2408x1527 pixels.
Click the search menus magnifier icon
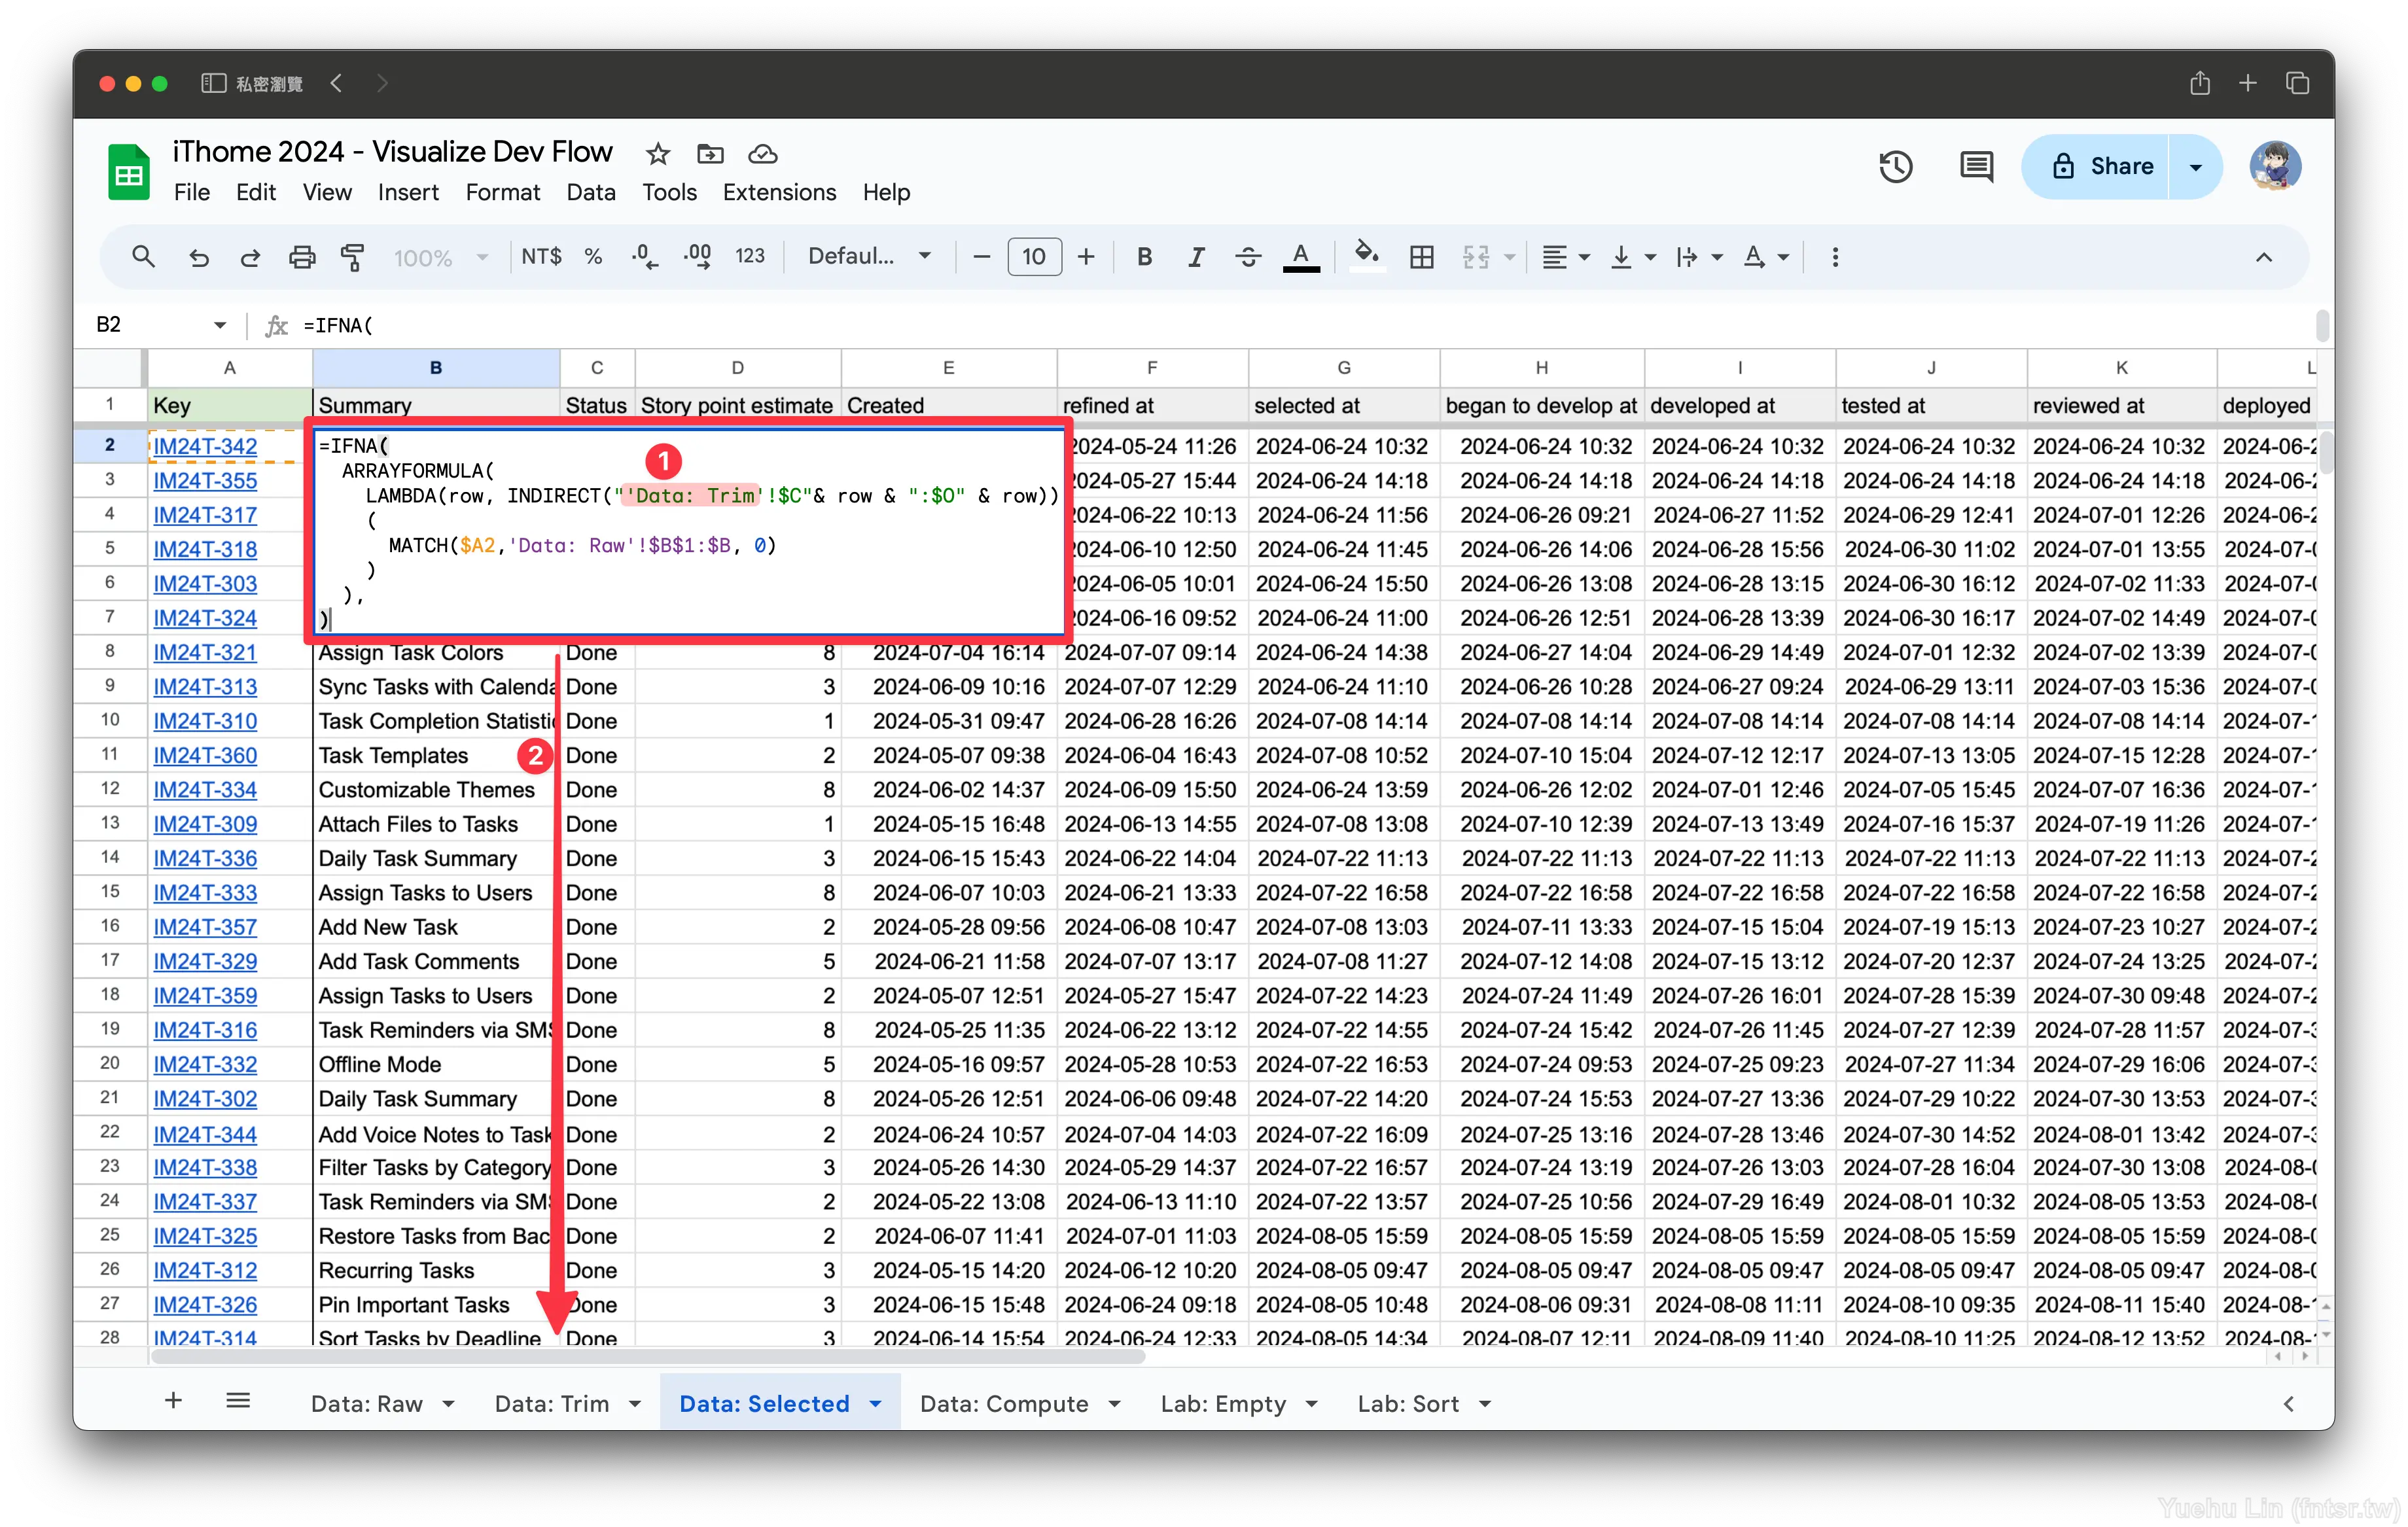coord(143,257)
